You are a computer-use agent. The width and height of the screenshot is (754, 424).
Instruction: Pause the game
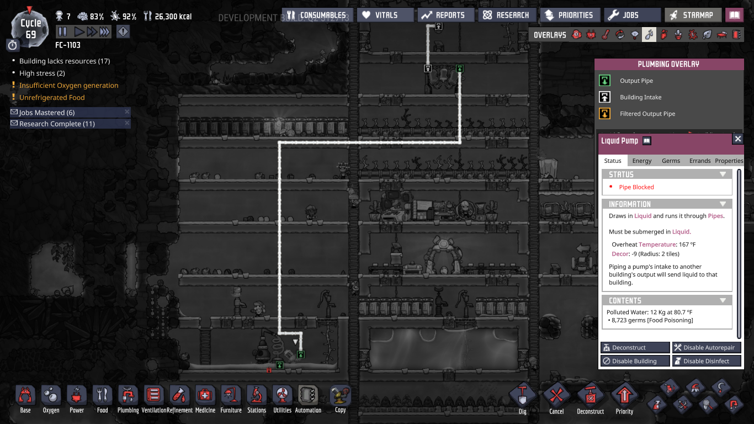tap(62, 31)
